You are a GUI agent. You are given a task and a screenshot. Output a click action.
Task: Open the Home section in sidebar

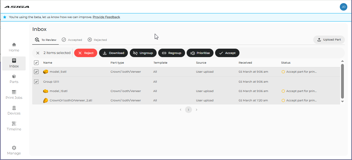pos(14,47)
